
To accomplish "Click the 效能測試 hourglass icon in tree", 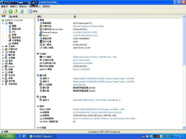I will 6,84.
